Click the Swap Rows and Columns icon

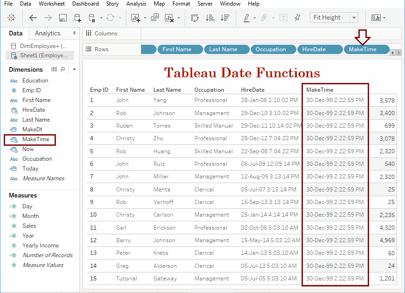click(194, 17)
